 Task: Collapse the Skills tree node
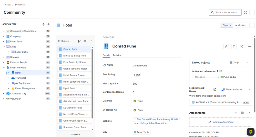coord(4,47)
